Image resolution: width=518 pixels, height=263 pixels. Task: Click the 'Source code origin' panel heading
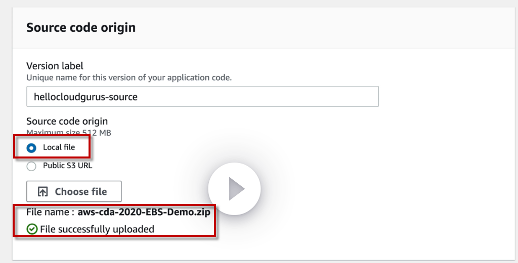click(x=81, y=27)
